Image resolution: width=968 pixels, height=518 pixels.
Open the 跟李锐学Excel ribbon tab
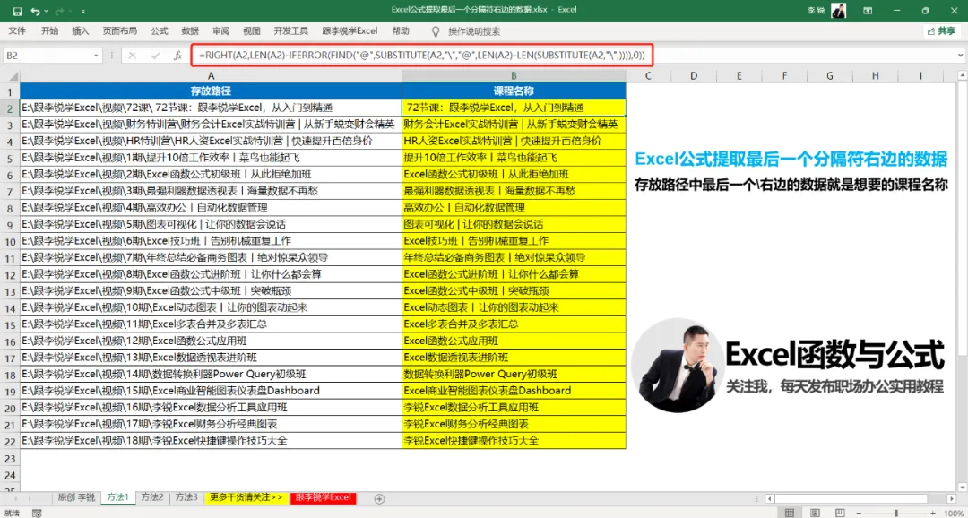point(350,30)
